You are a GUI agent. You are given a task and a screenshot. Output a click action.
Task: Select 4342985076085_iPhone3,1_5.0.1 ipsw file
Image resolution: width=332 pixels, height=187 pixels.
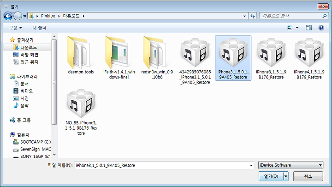(x=195, y=60)
